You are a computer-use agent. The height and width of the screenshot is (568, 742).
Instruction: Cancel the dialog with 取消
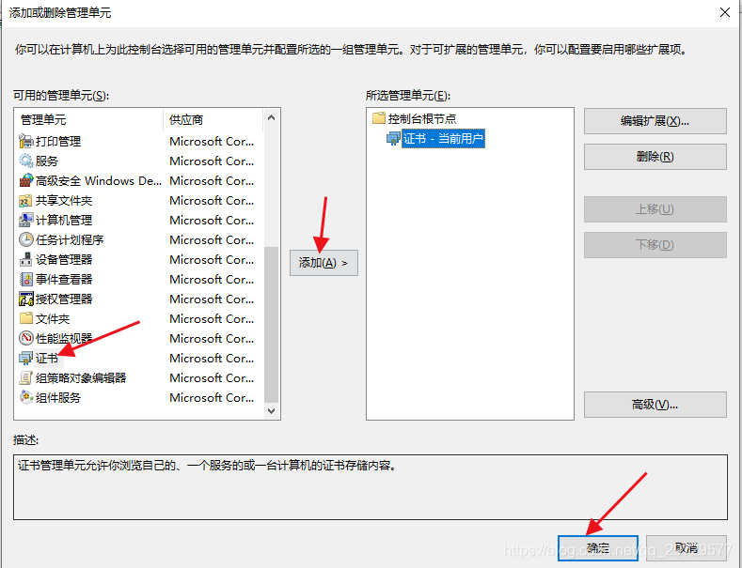pos(687,548)
